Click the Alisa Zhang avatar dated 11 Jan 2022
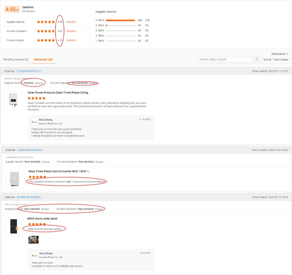 coord(34,122)
